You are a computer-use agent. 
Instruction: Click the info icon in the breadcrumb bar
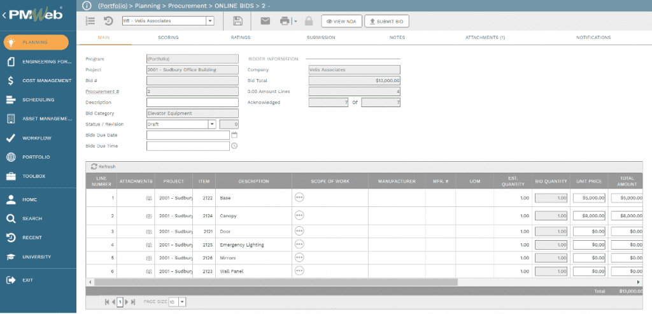pos(87,6)
